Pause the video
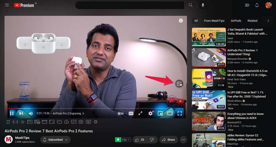Viewport: 276px width, 147px height. 12,114
